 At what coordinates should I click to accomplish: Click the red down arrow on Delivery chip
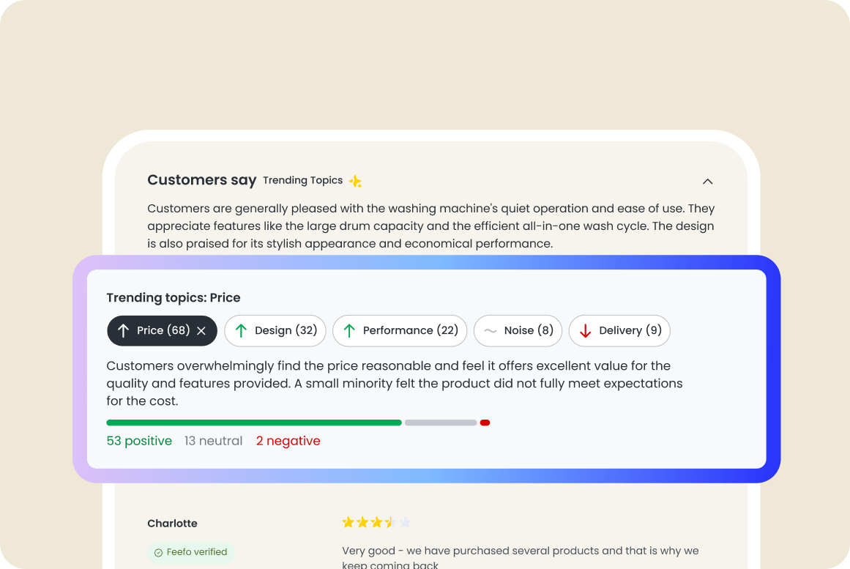tap(586, 331)
